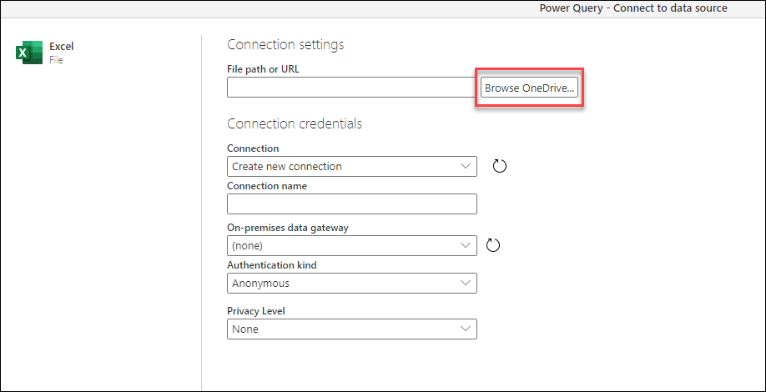Click the Power Query - Connect to data source title
Image resolution: width=766 pixels, height=392 pixels.
coord(633,8)
